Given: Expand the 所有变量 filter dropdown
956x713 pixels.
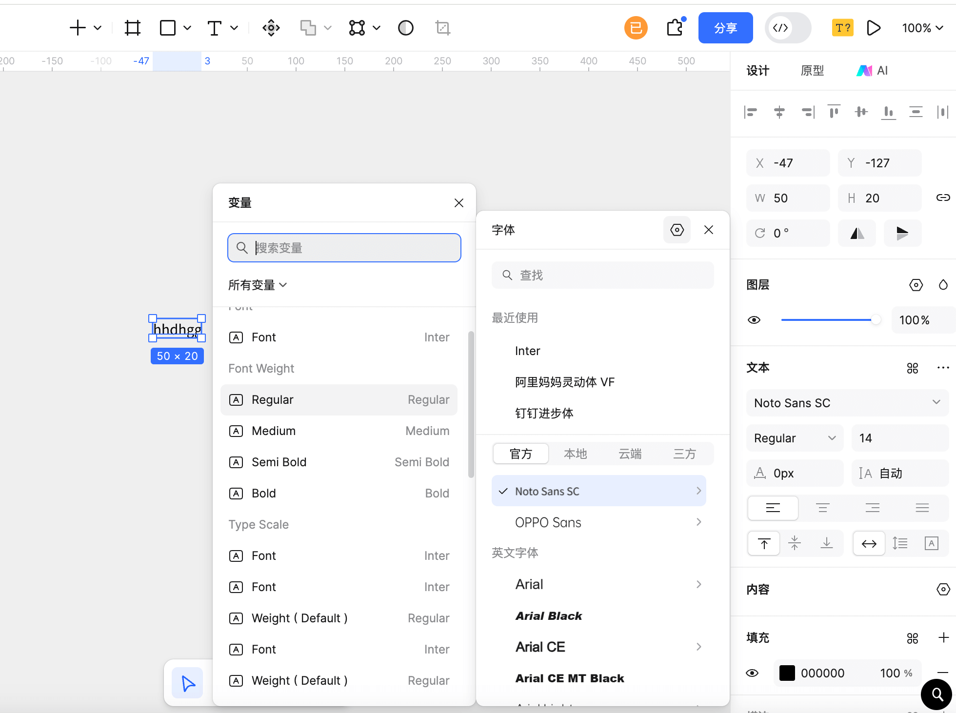Looking at the screenshot, I should [258, 285].
